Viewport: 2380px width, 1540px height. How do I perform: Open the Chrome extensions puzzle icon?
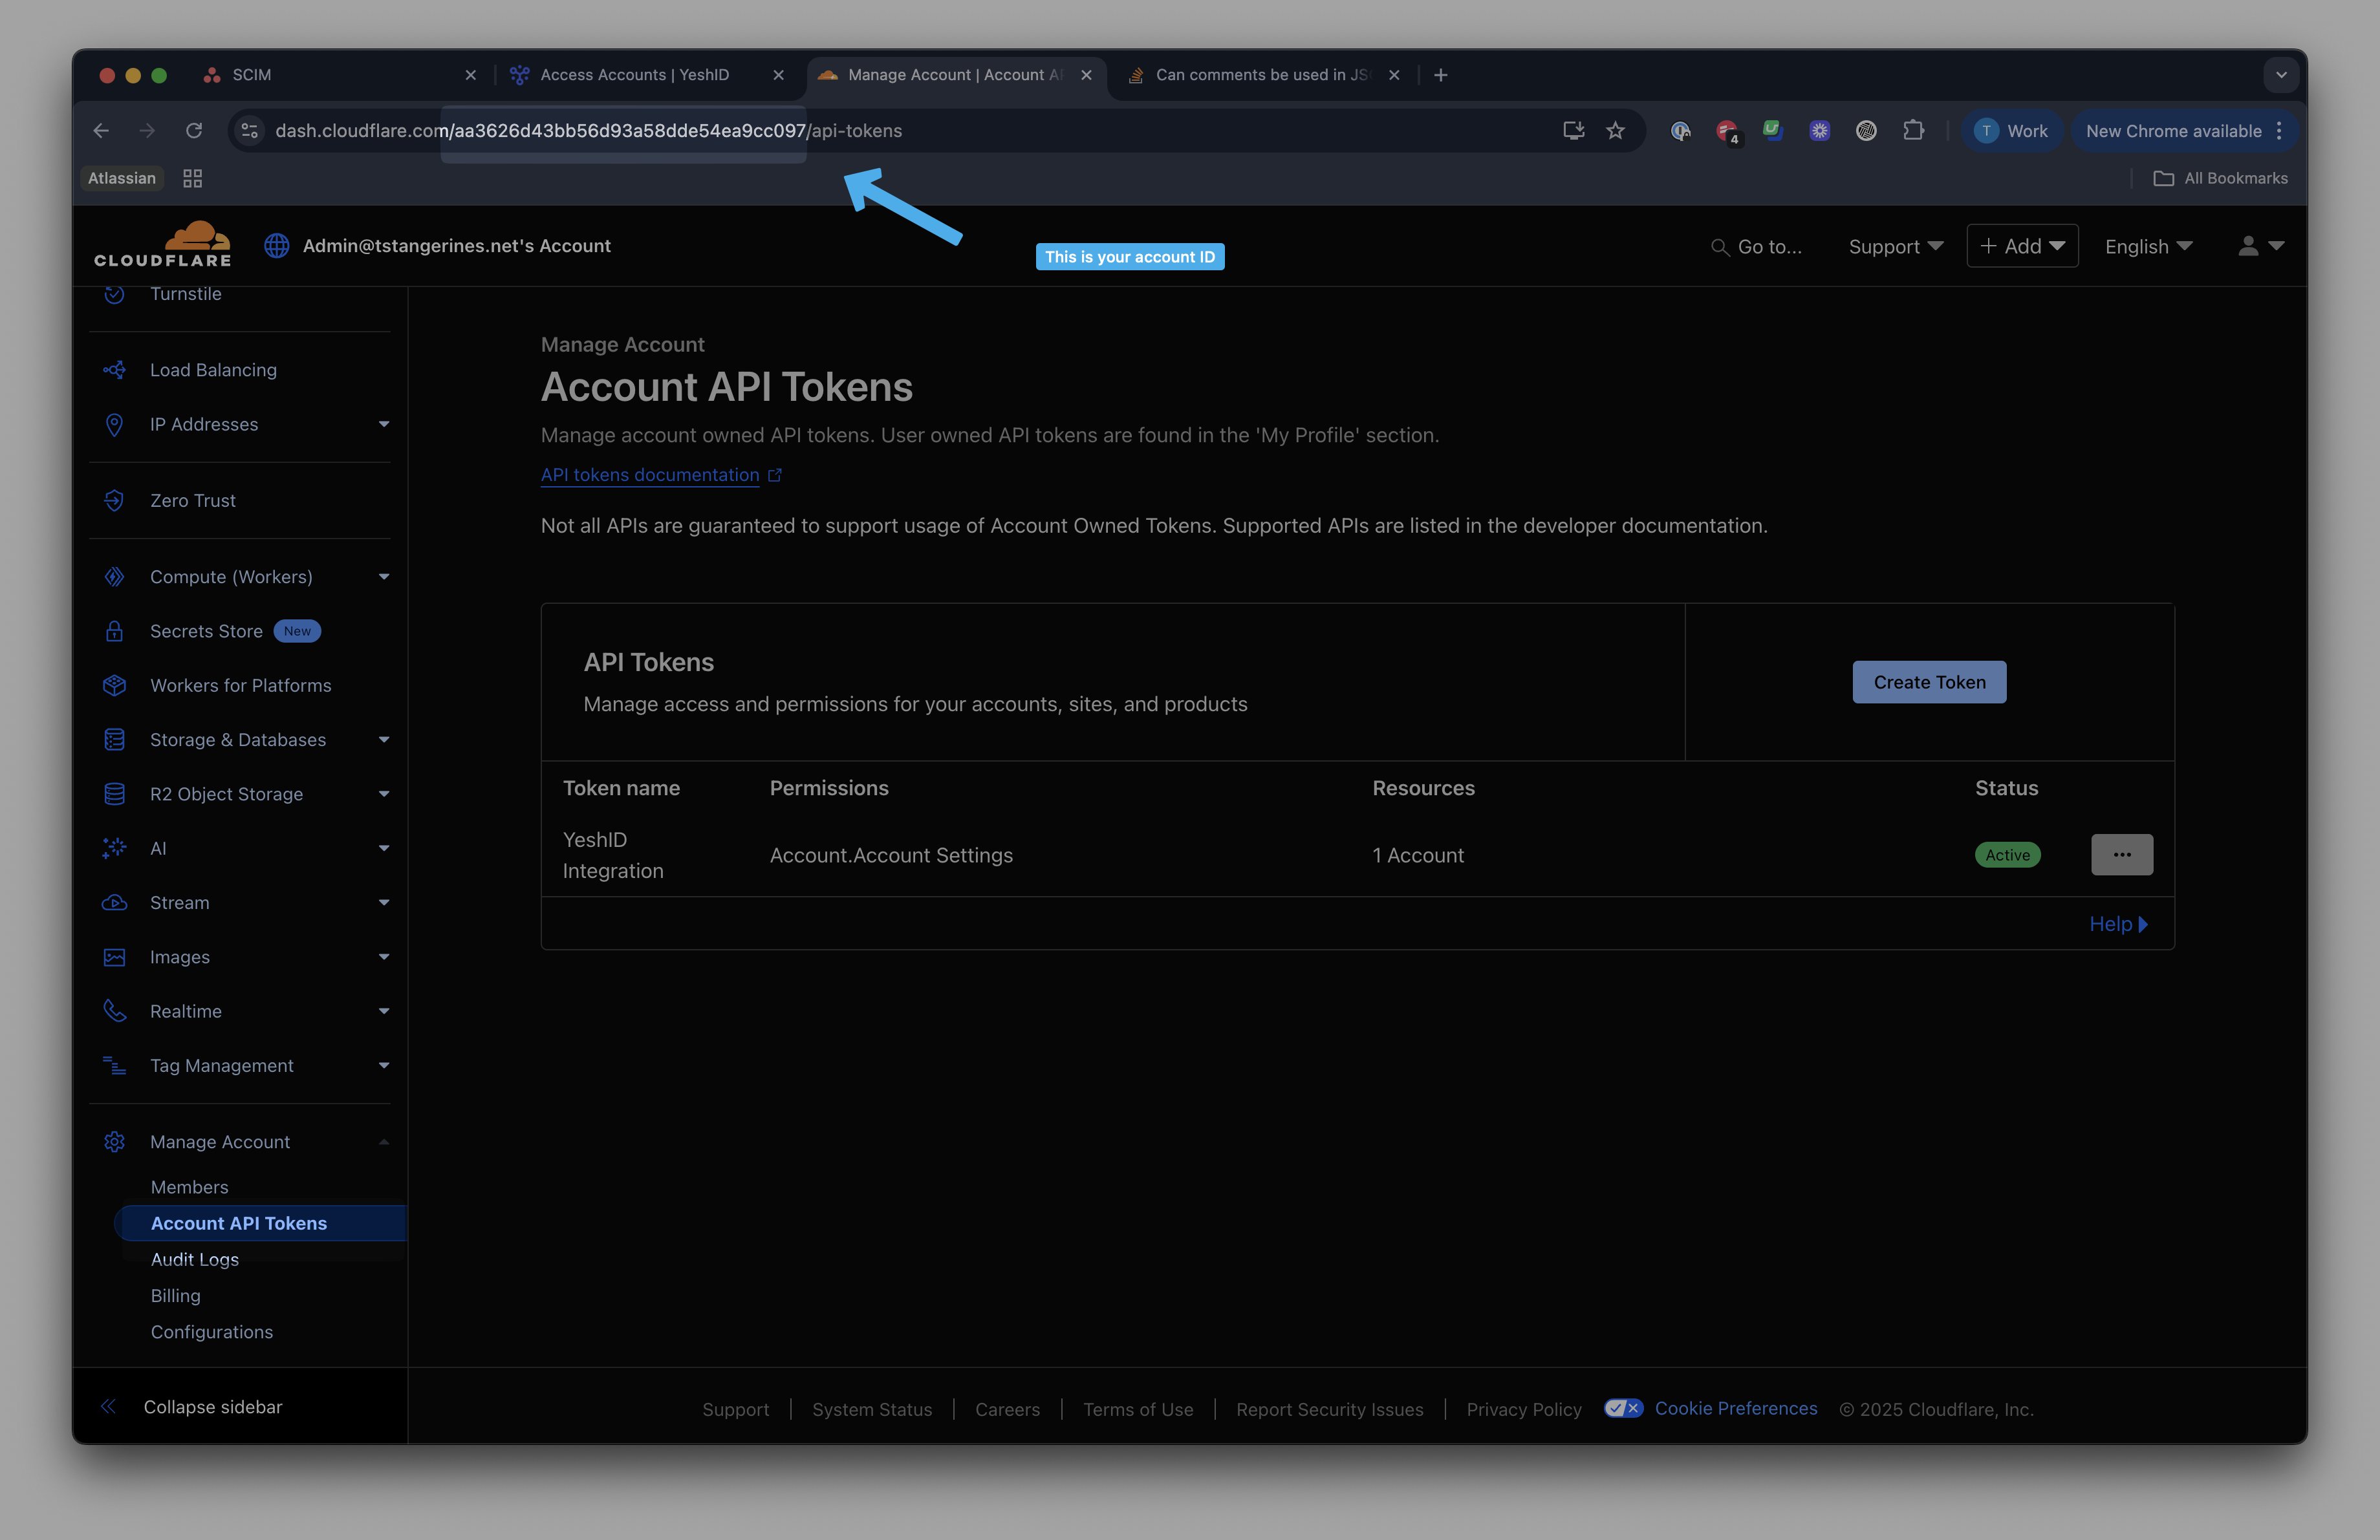pyautogui.click(x=1913, y=131)
